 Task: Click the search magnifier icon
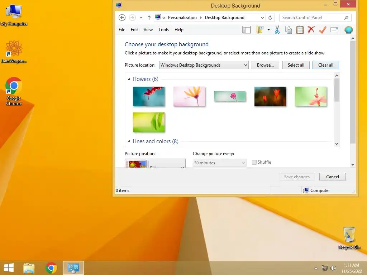[x=347, y=18]
